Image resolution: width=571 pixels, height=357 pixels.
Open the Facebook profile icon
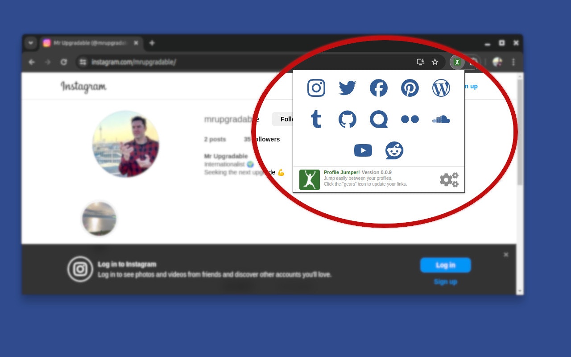click(379, 88)
